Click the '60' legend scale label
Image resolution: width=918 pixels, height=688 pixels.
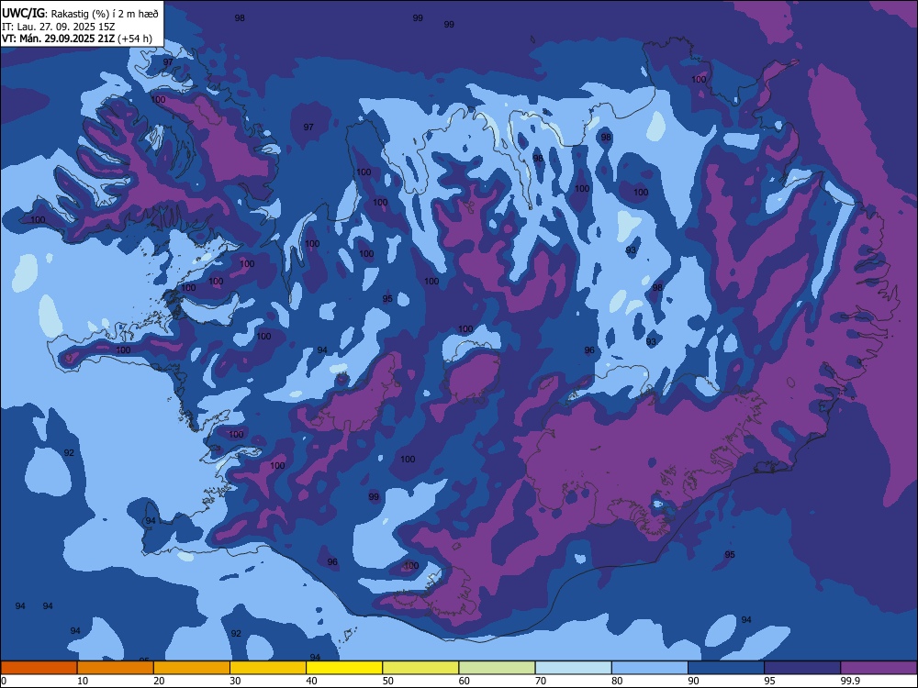click(x=465, y=681)
